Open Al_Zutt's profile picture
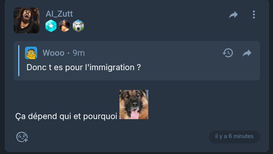The image size is (273, 154). point(27,20)
